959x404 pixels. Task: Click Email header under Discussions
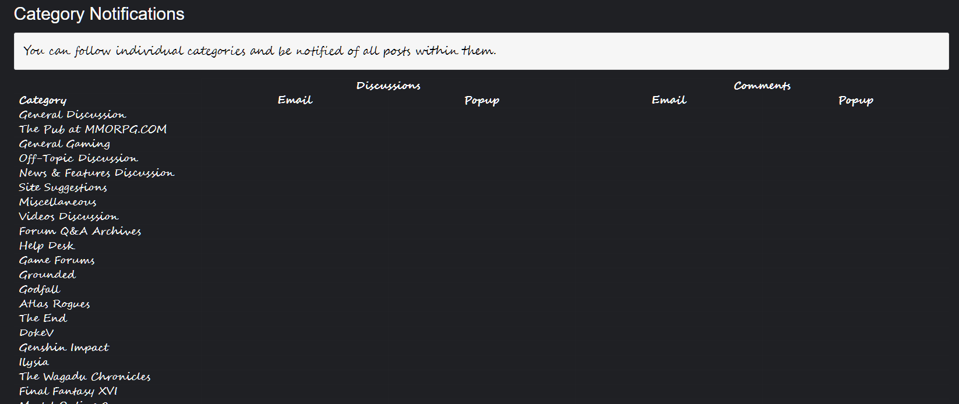click(x=295, y=100)
